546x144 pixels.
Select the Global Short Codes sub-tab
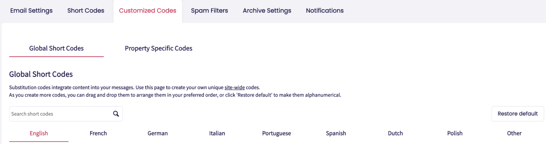click(x=56, y=48)
